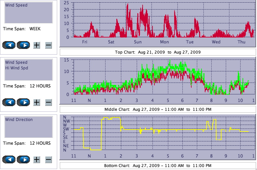Advance the middle chart forward in time

click(23, 102)
